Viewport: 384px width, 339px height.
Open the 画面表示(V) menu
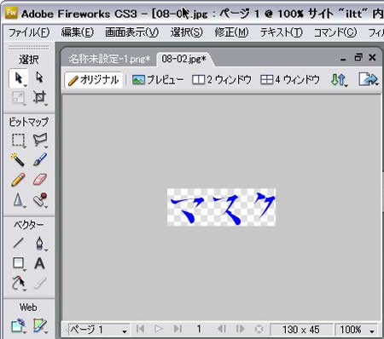(131, 32)
